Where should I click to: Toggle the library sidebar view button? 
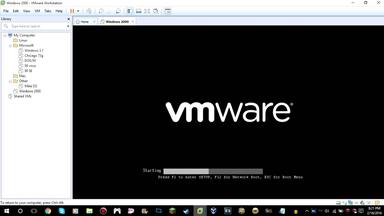click(130, 11)
